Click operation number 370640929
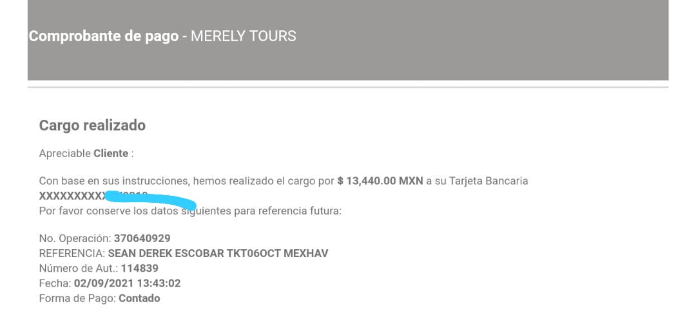Screen dimensions: 696x313 click(142, 238)
